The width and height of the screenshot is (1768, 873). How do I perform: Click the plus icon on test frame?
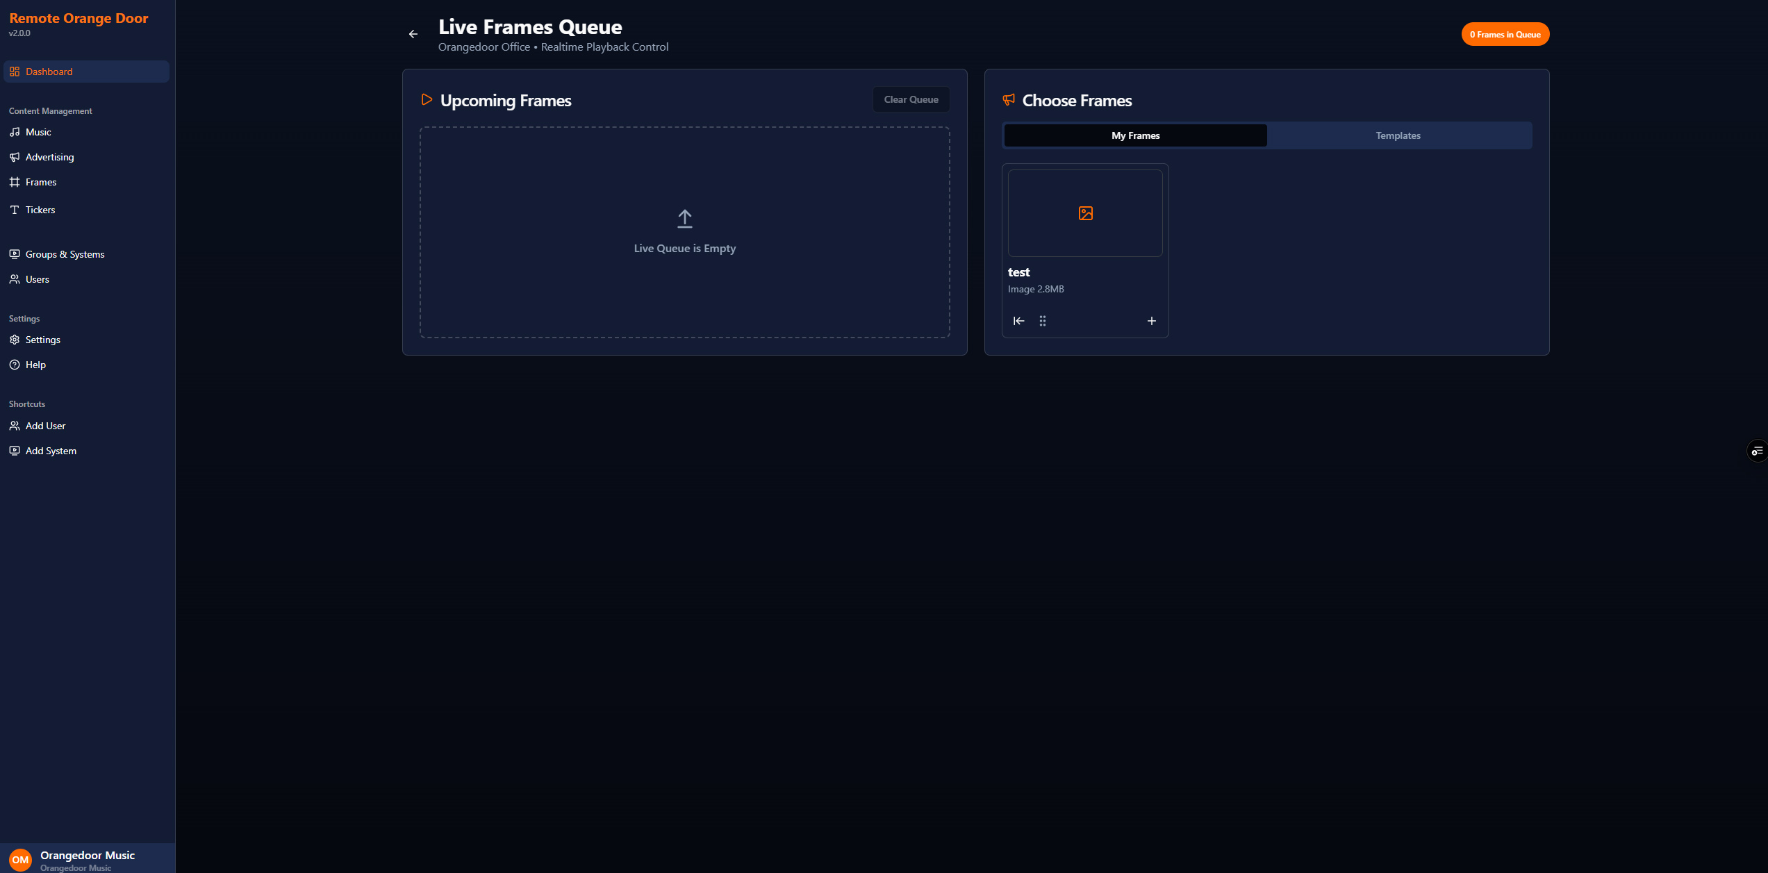[1151, 321]
